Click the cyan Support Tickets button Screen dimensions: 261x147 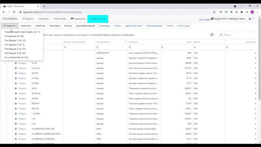[98, 19]
